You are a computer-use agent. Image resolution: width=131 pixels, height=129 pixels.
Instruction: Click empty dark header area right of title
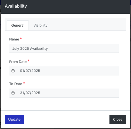point(79,6)
